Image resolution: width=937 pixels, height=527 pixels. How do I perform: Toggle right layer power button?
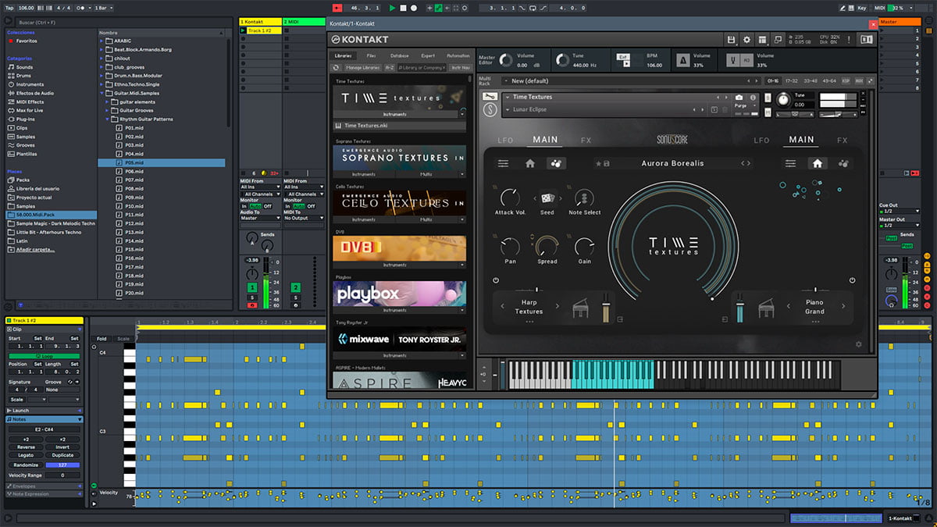851,280
